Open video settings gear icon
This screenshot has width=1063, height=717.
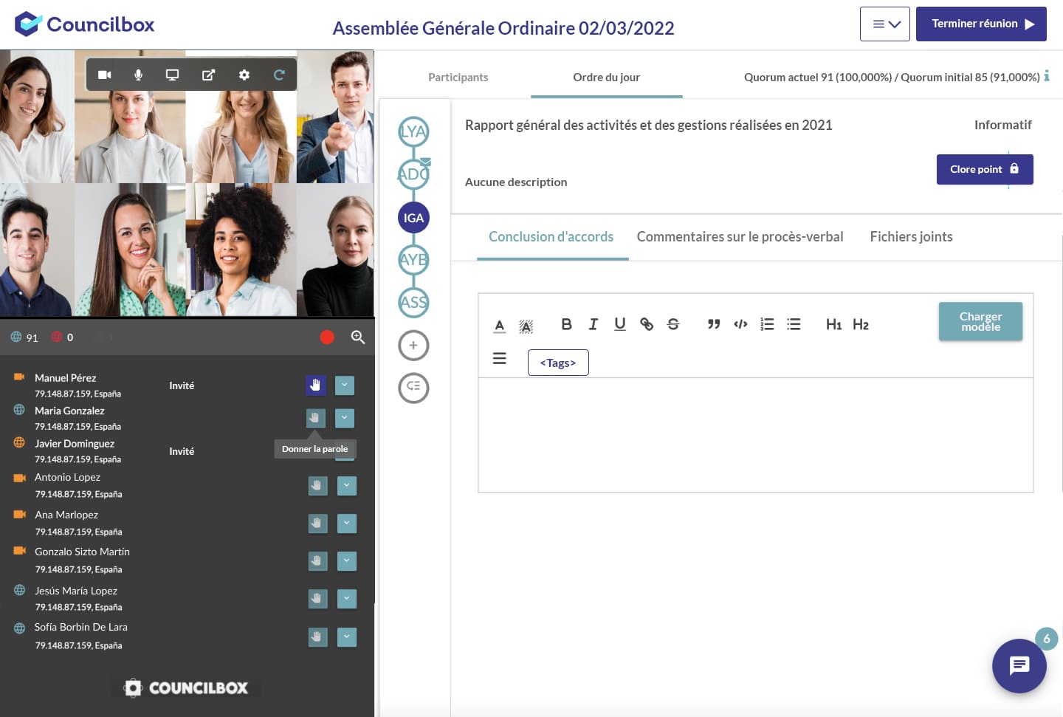click(x=244, y=75)
